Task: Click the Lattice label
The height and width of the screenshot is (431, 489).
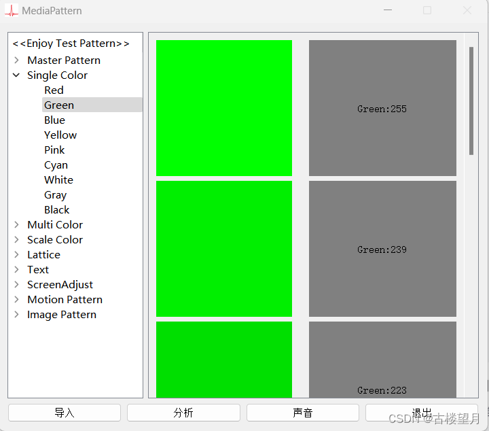Action: coord(43,255)
